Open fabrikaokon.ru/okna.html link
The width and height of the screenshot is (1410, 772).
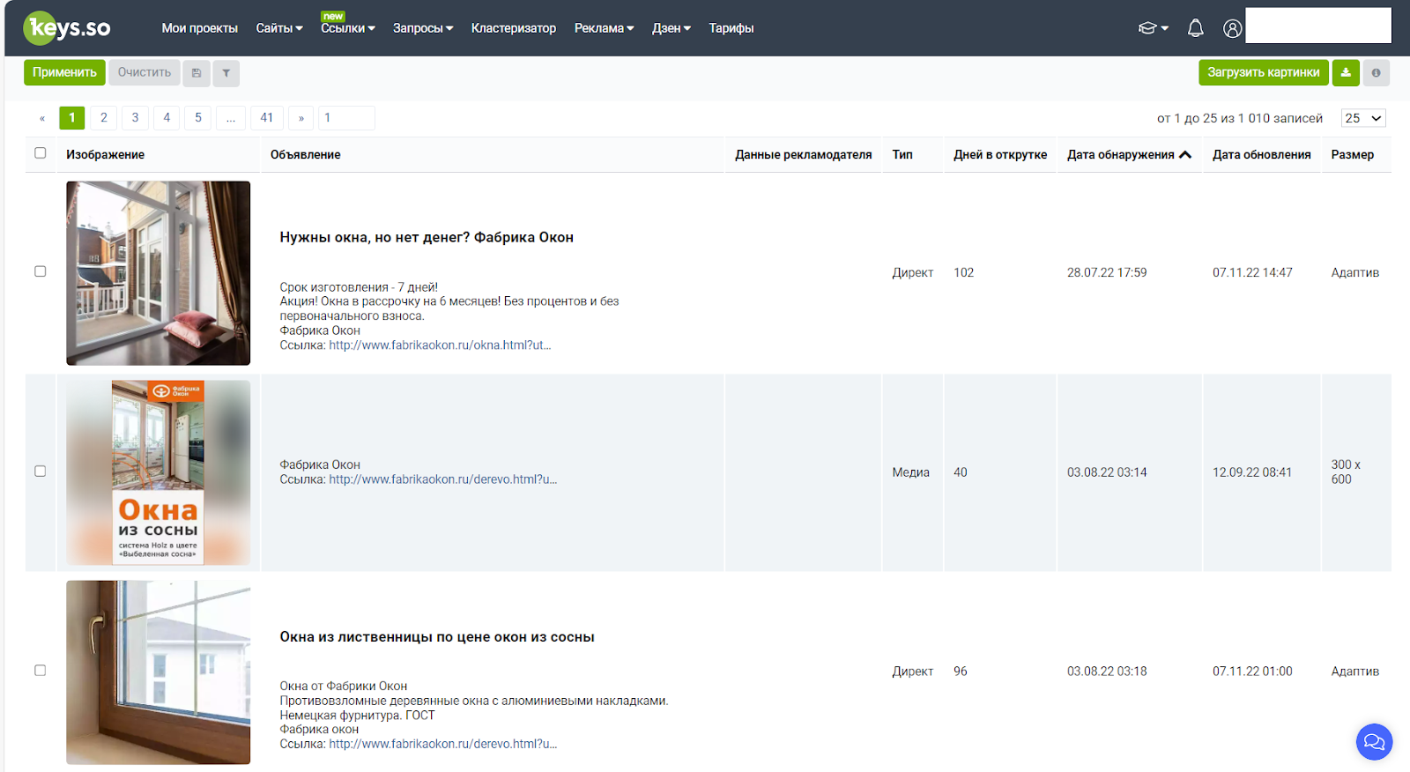(x=440, y=345)
